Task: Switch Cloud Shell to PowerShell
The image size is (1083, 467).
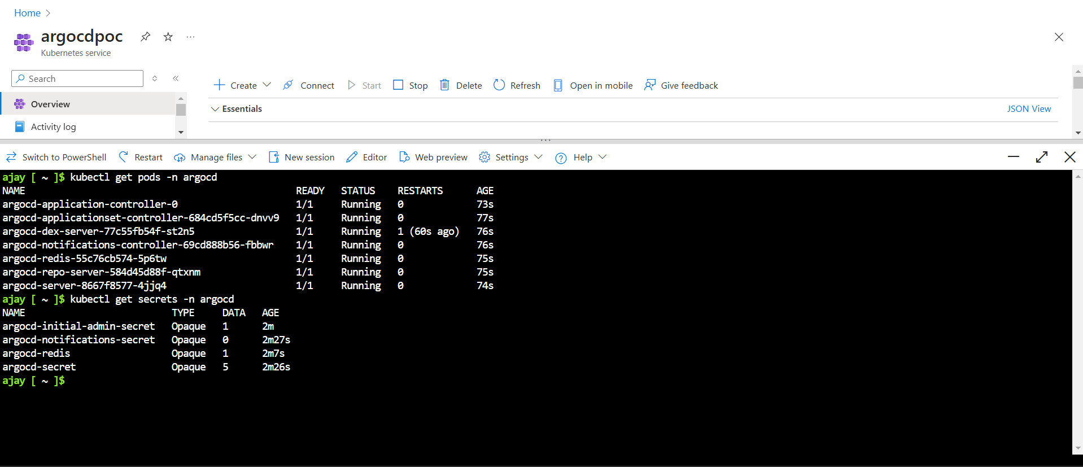Action: coord(56,158)
